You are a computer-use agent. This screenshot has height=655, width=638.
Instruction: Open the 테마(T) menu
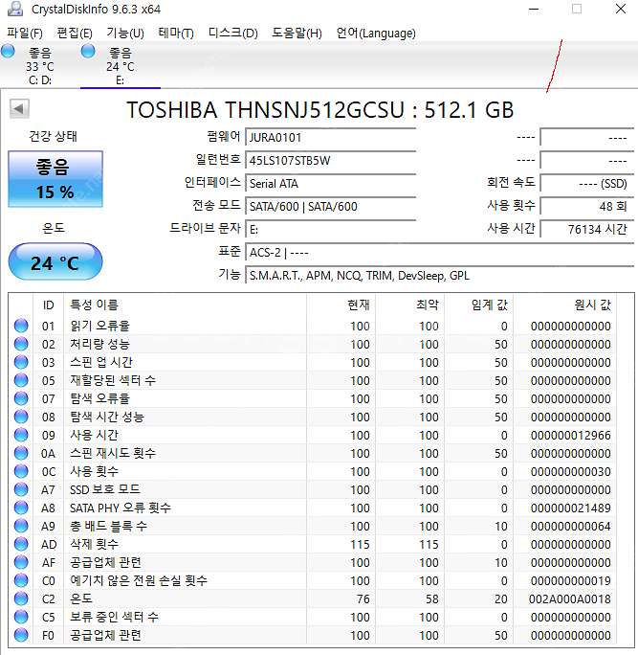coord(176,33)
